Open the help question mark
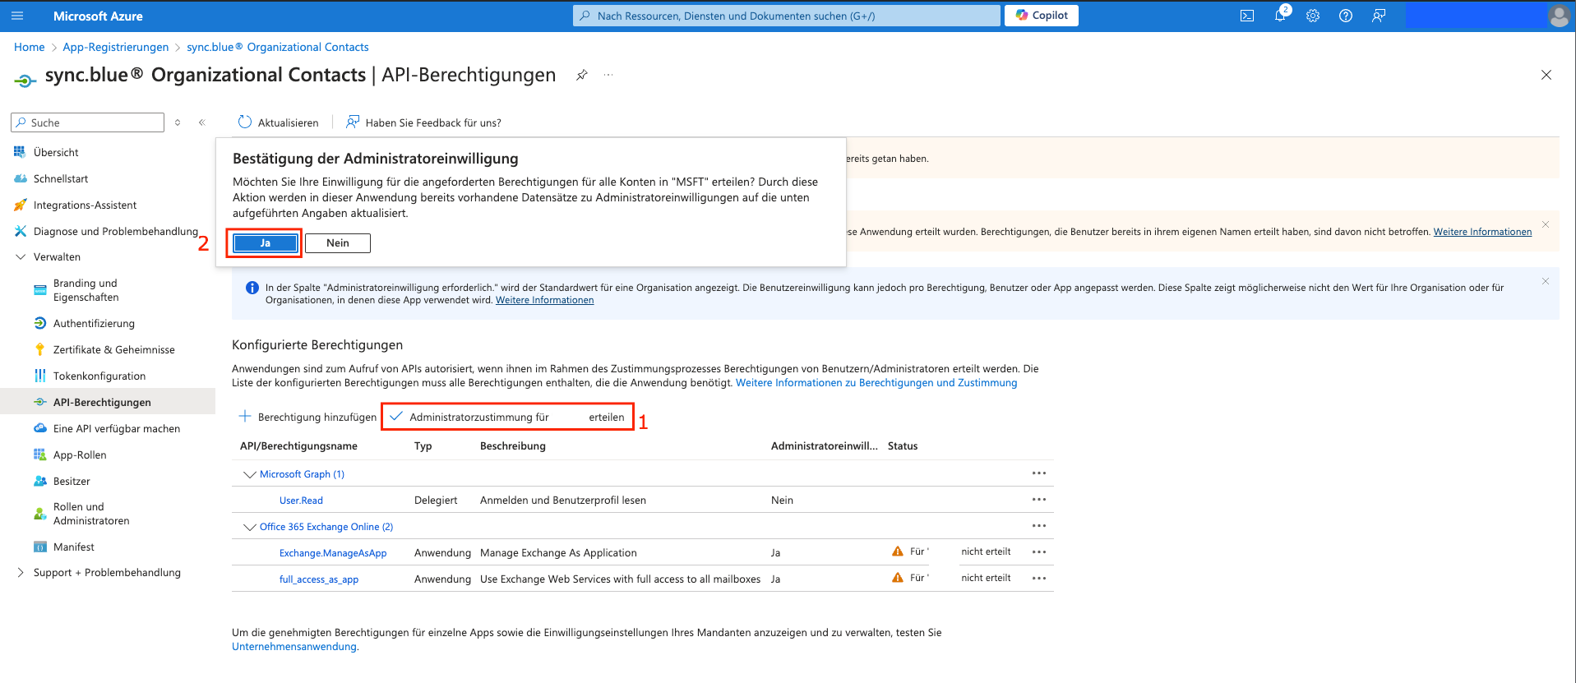 point(1346,16)
